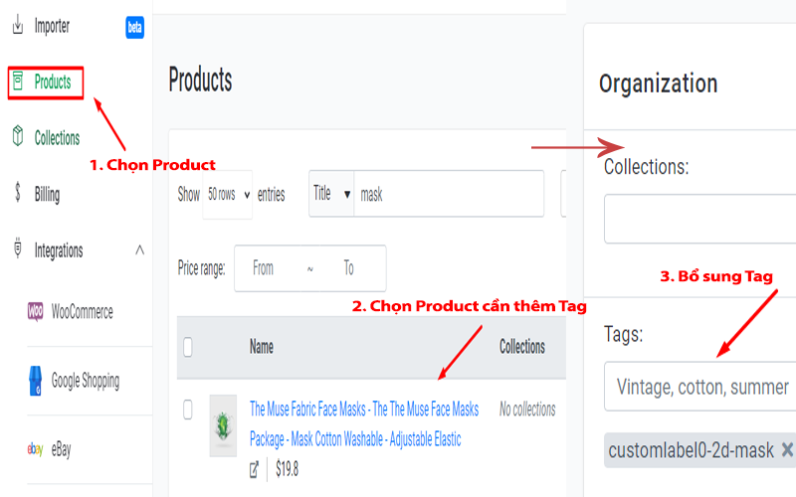Screen dimensions: 796x497
Task: Go to Billing menu item
Action: [x=47, y=194]
